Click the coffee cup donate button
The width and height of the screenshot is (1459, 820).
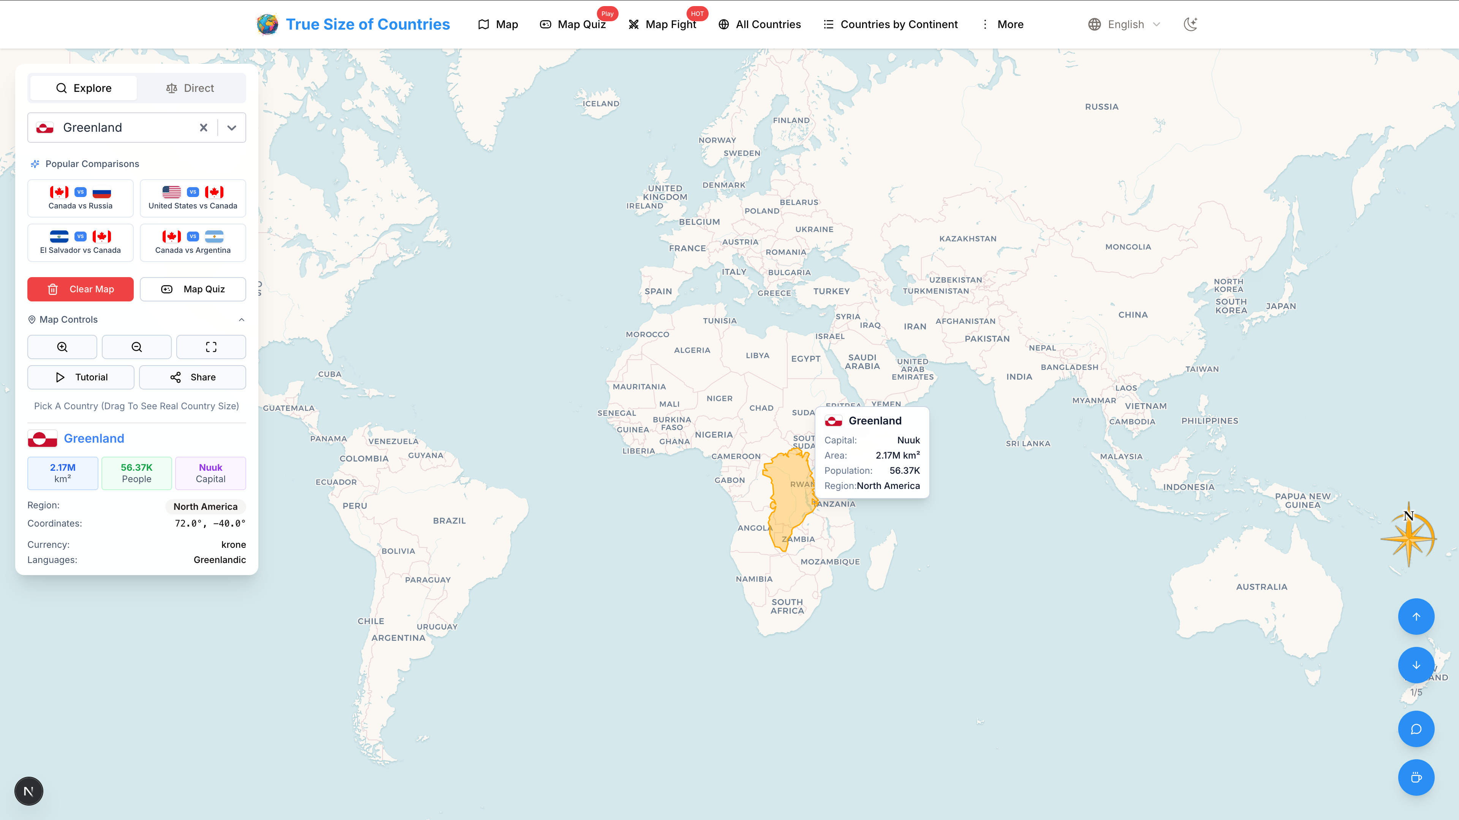pyautogui.click(x=1416, y=777)
